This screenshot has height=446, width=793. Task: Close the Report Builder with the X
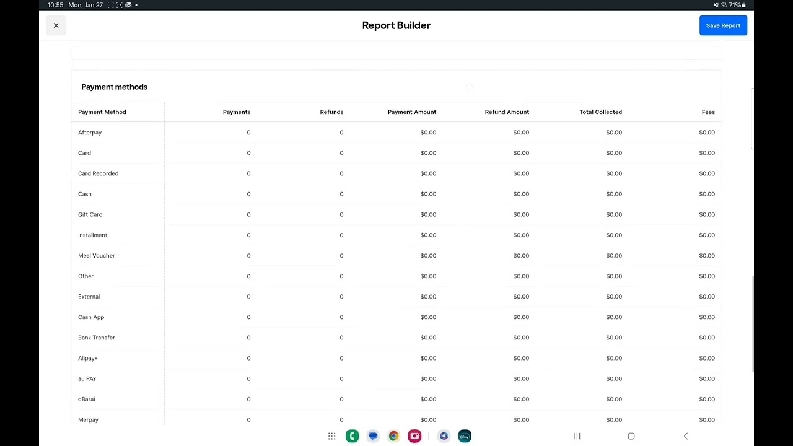point(56,25)
